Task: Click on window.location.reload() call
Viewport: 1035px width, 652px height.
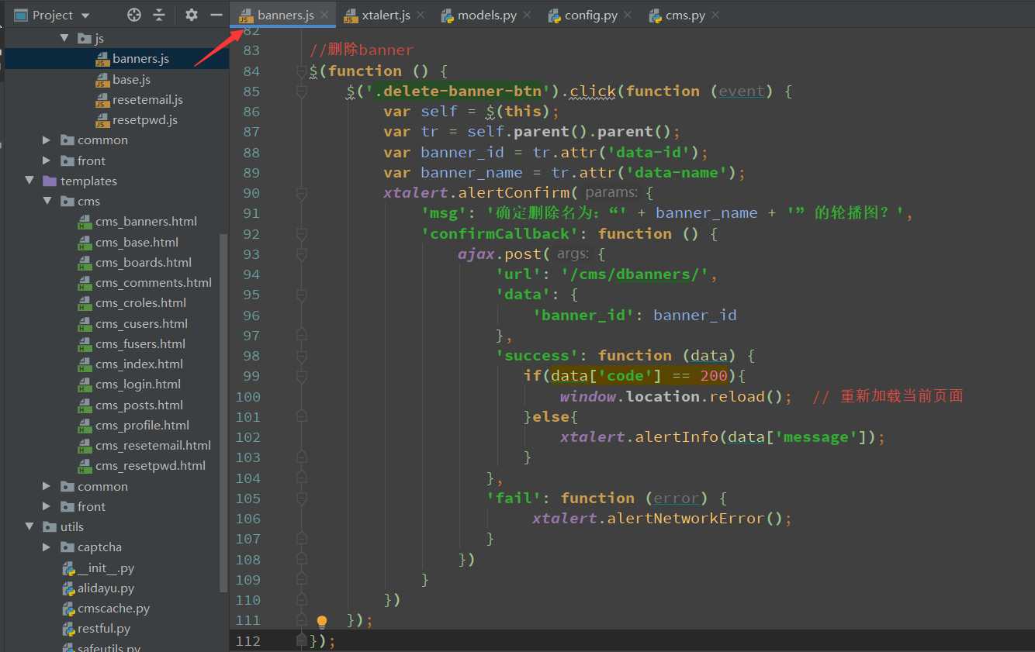Action: (x=676, y=396)
